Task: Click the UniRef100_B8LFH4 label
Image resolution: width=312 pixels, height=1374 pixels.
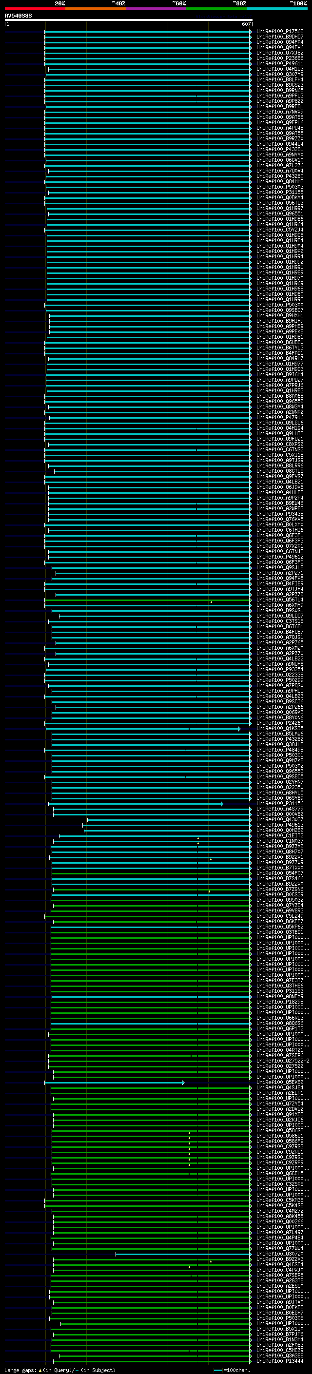Action: point(279,79)
